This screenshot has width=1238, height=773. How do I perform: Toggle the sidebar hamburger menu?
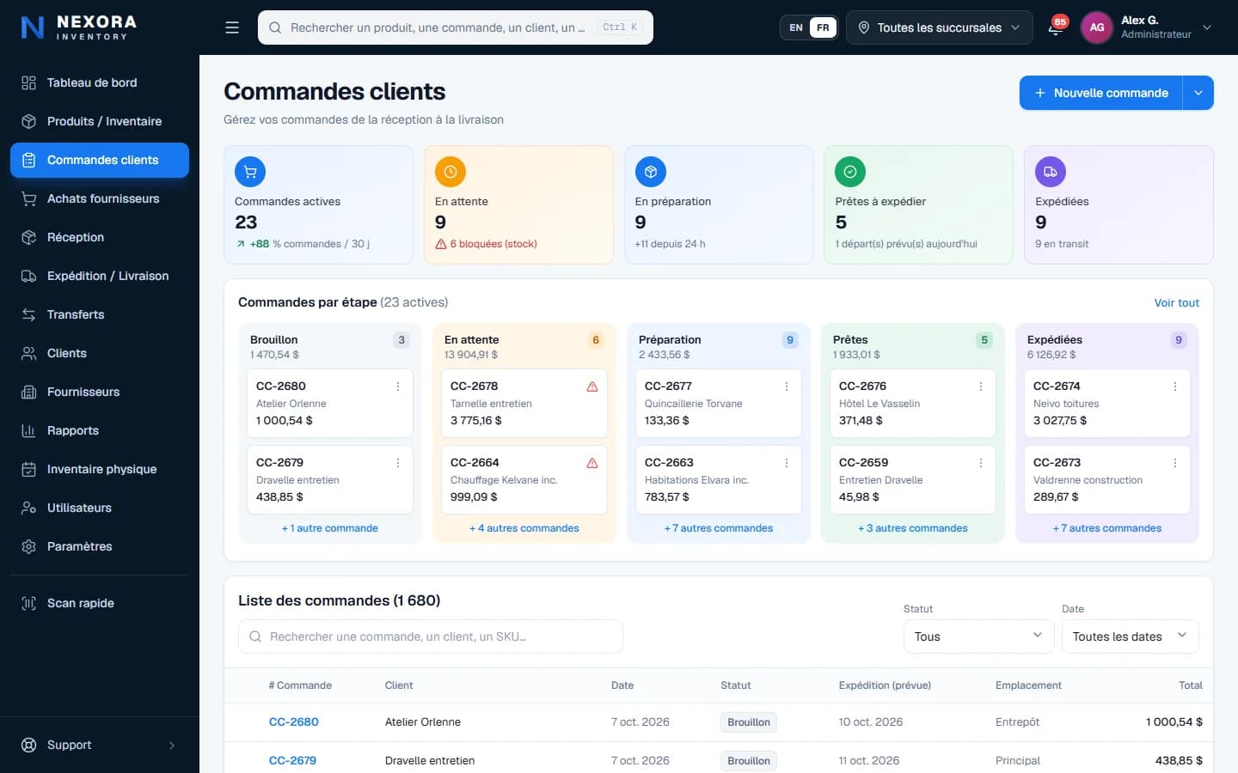[x=232, y=27]
